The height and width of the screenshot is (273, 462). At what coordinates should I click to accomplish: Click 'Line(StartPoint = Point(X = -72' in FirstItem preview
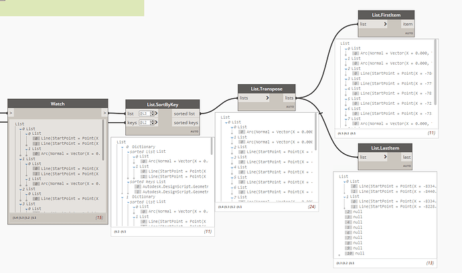click(x=393, y=103)
